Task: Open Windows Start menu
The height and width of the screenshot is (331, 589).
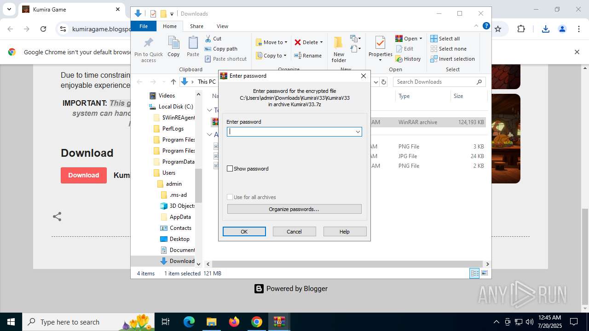Action: (x=11, y=322)
